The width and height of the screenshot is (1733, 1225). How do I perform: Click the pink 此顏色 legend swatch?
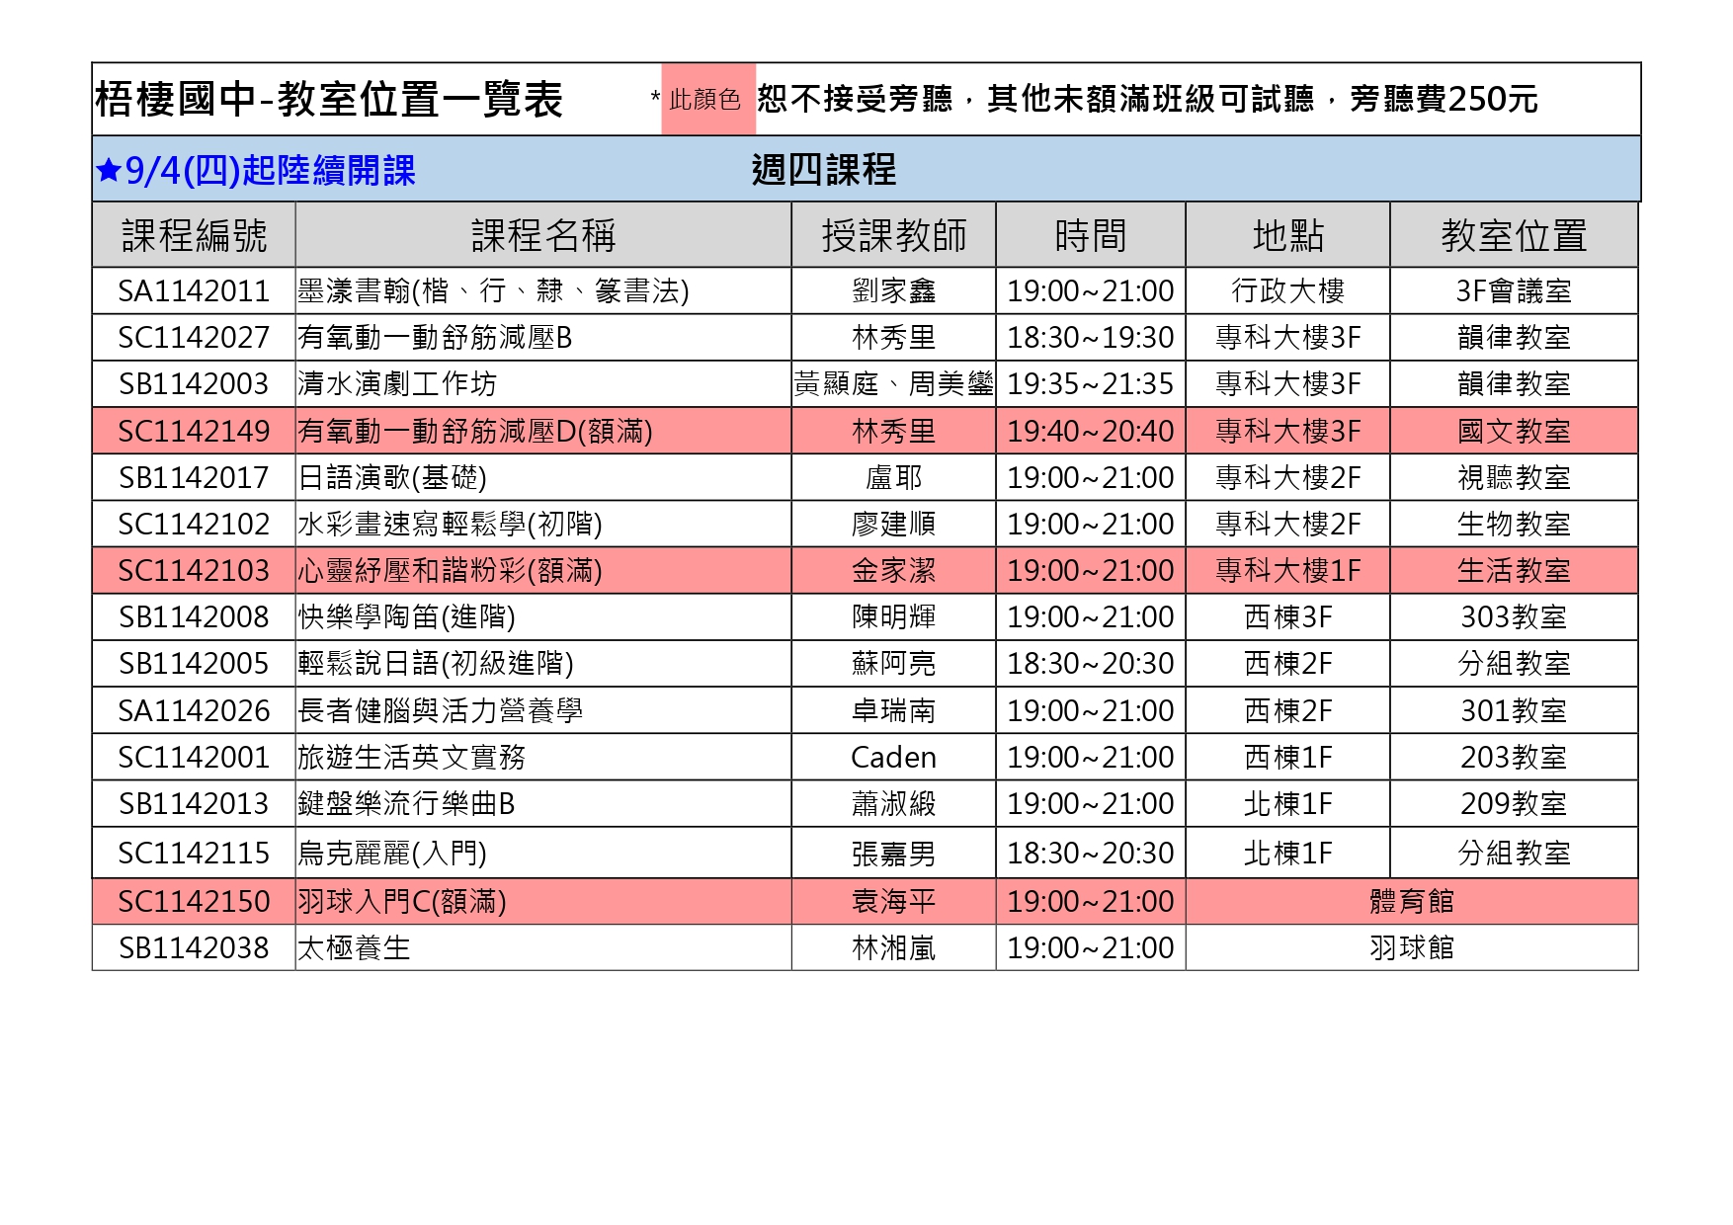[706, 100]
